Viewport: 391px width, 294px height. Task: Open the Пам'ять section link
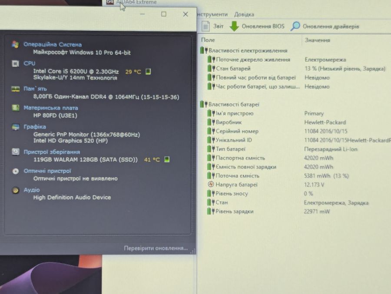[35, 89]
